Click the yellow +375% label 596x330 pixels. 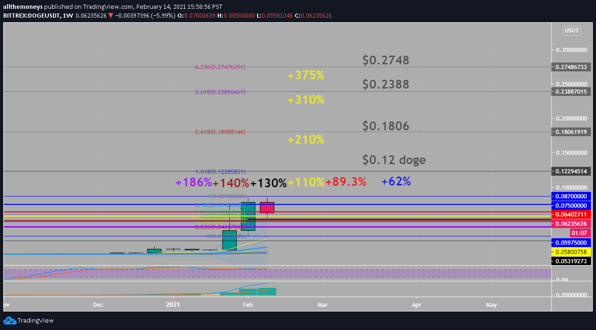coord(306,75)
